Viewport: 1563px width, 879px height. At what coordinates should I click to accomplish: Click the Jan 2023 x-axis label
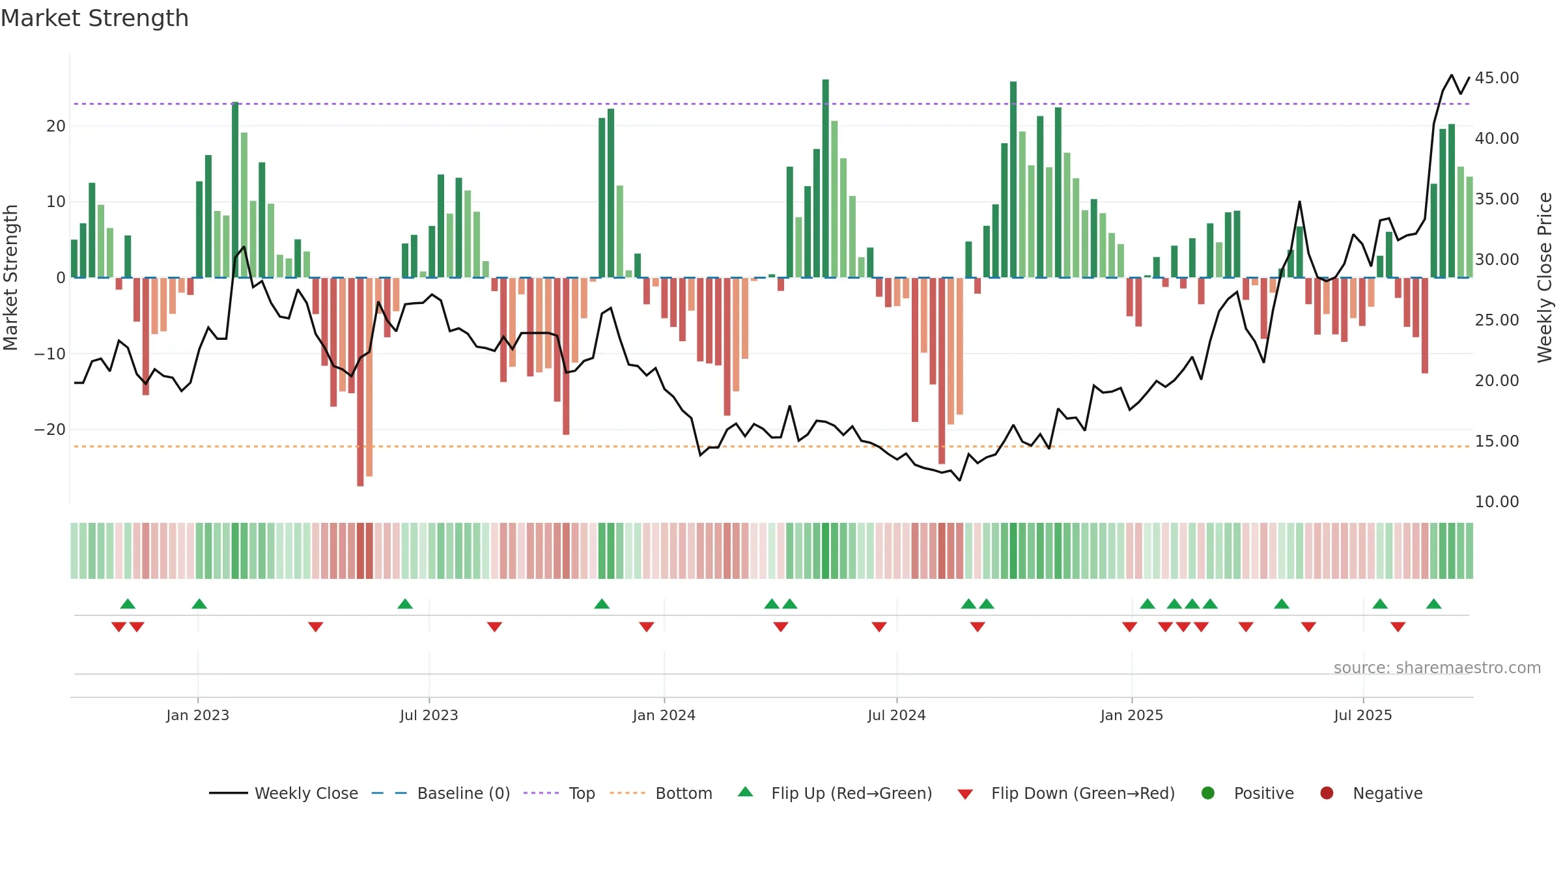pos(198,715)
